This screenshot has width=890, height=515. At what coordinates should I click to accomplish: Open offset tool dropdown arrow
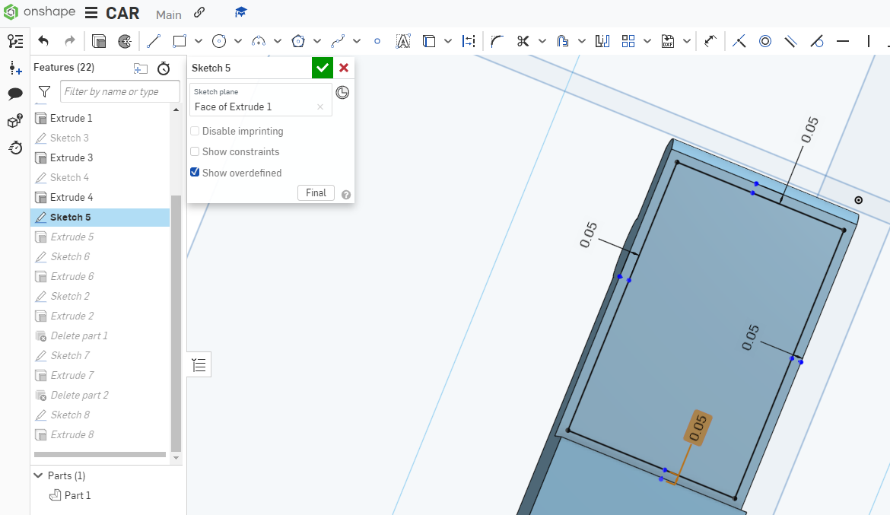[x=582, y=41]
